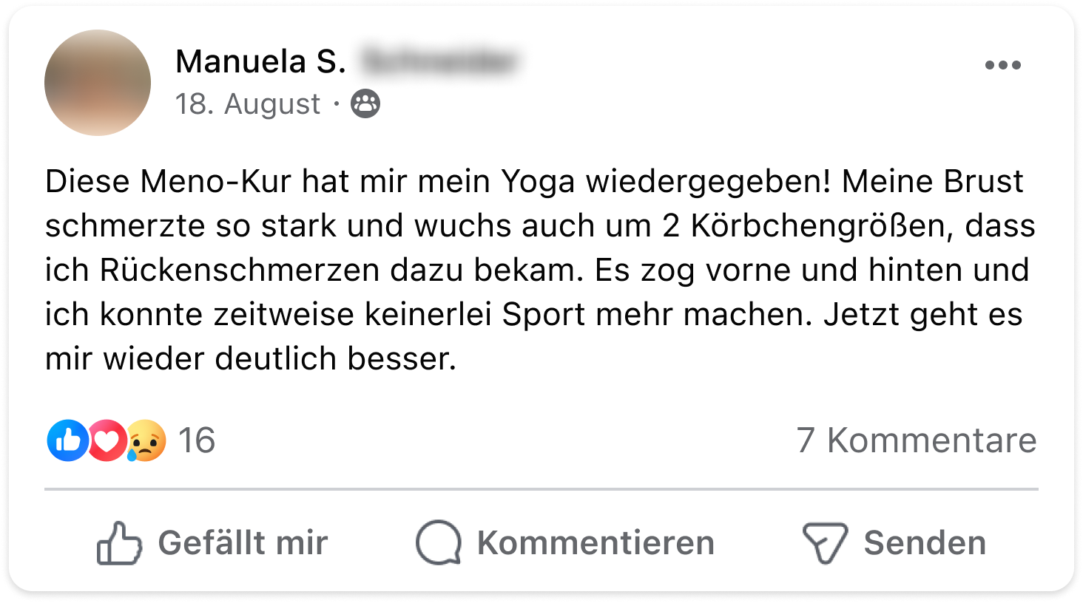Click the last line ending deutlich besser
Screen dimensions: 1083x603
click(x=251, y=358)
